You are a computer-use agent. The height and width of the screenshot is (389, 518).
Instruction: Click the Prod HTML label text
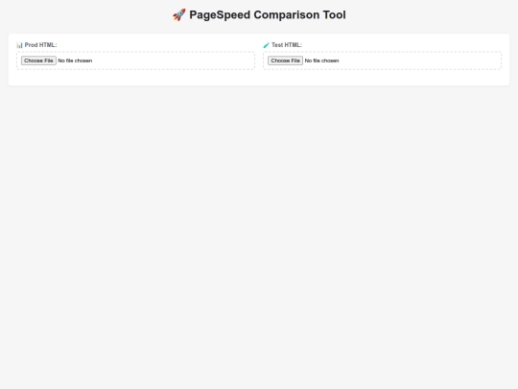40,45
